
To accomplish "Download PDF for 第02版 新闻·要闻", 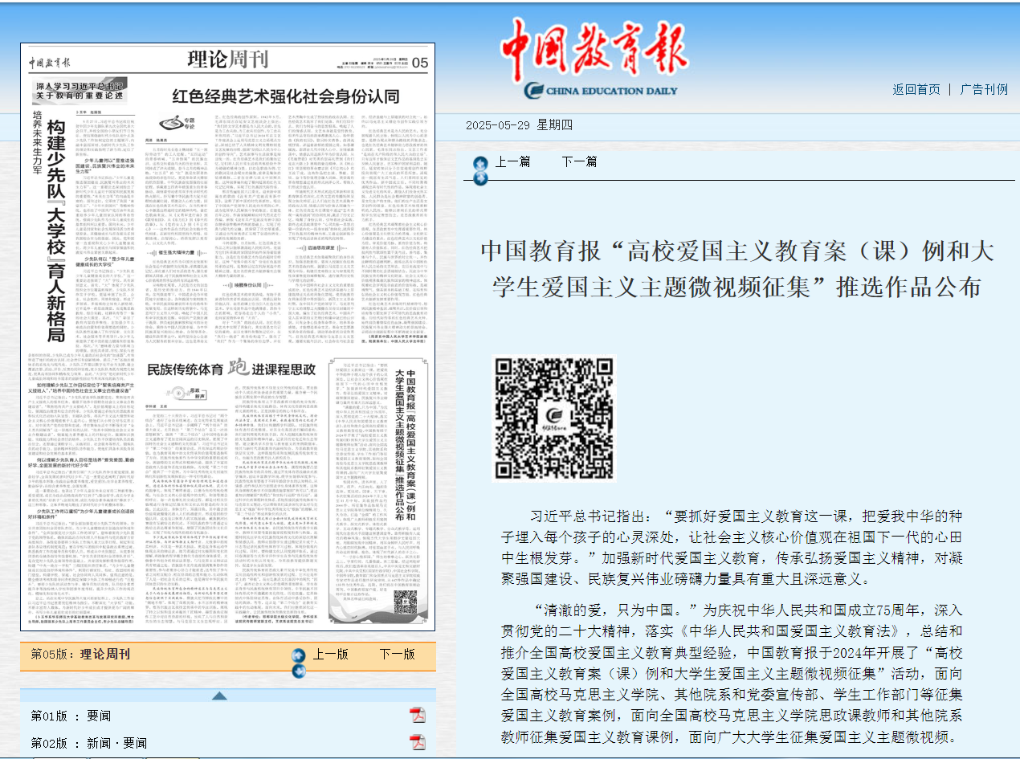I will point(418,742).
